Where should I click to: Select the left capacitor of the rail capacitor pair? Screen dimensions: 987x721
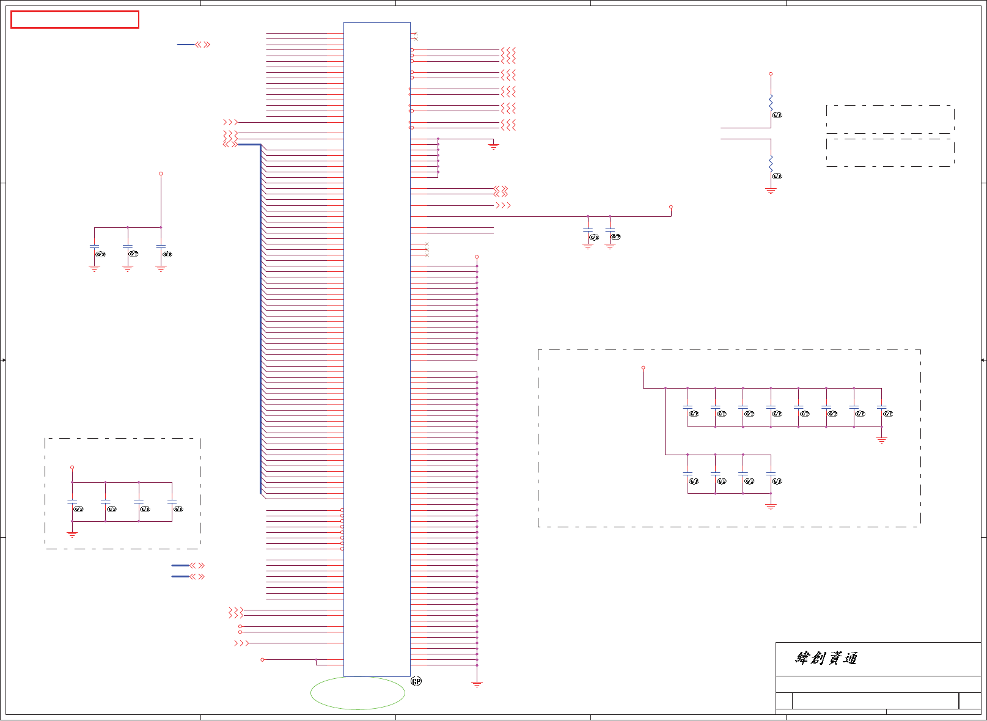click(x=588, y=230)
